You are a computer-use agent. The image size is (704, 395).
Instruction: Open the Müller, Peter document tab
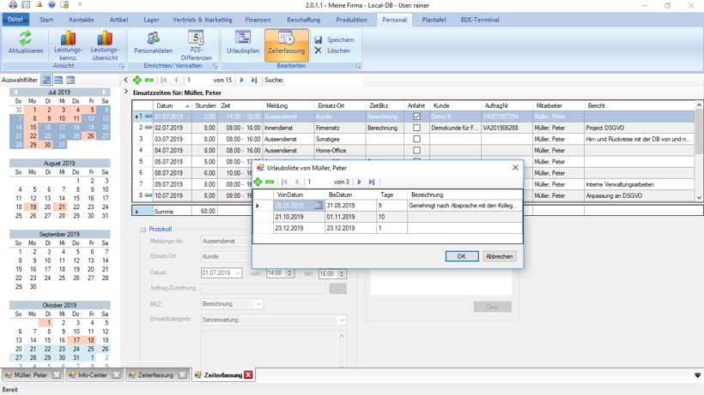(31, 375)
